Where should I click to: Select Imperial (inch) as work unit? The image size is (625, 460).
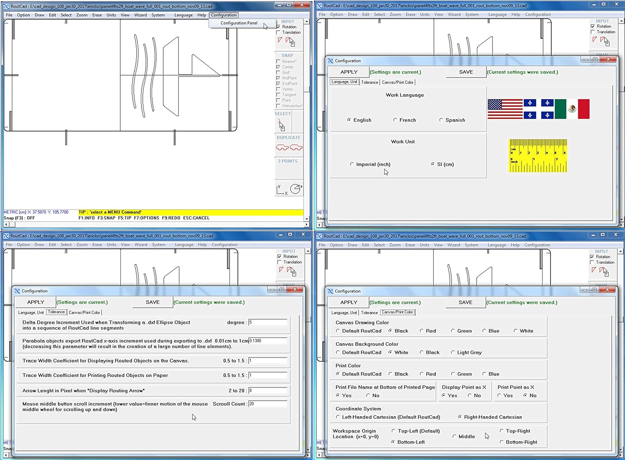coord(352,164)
